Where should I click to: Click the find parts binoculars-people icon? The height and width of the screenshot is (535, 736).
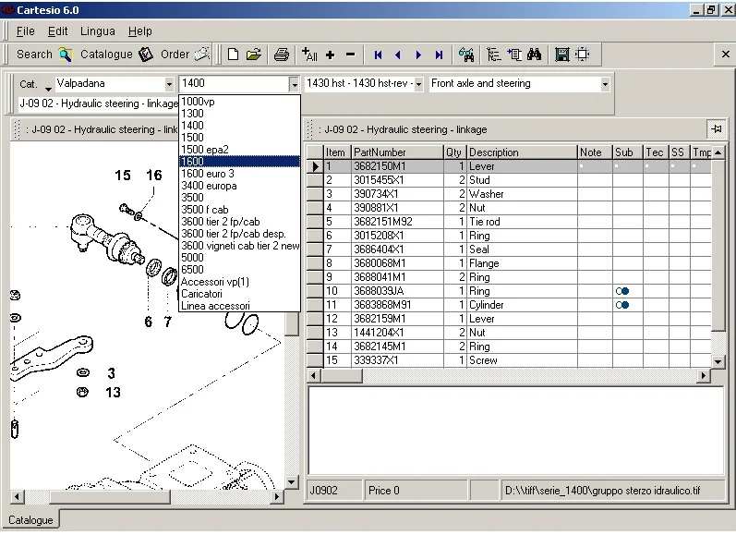(466, 55)
